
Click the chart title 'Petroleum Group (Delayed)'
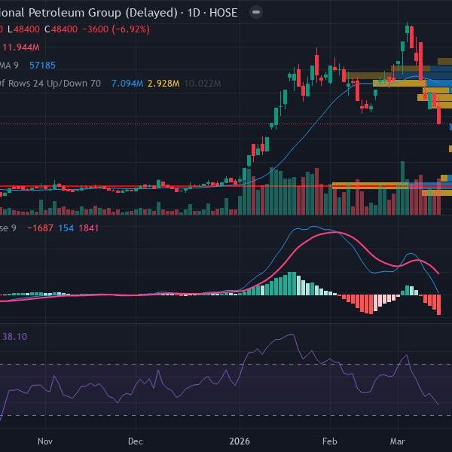103,13
